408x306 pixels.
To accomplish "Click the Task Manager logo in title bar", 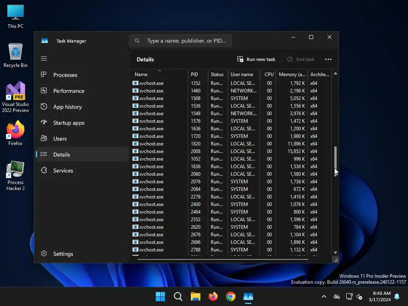I will coord(45,41).
